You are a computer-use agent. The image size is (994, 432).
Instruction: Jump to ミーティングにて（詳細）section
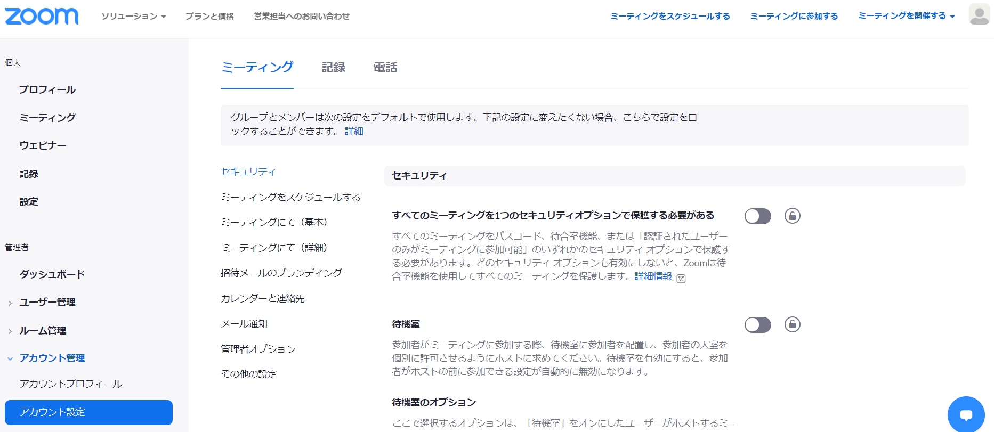click(274, 248)
